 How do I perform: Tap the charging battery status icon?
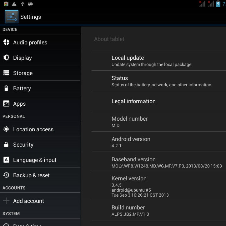pos(218,4)
